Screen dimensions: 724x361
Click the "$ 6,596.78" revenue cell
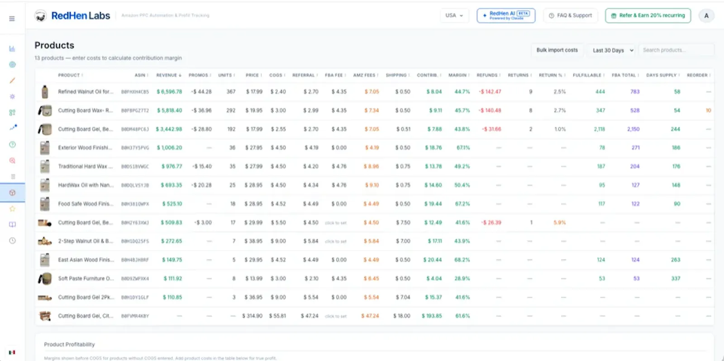click(x=169, y=92)
